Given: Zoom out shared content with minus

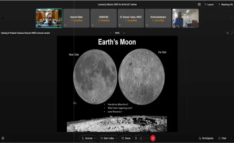Looking at the screenshot, I should pyautogui.click(x=110, y=33).
